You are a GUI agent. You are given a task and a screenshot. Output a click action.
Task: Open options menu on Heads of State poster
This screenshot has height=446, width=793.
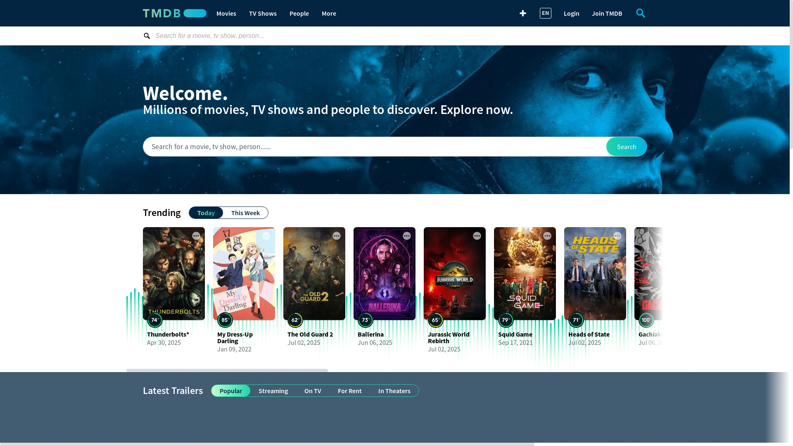click(617, 236)
